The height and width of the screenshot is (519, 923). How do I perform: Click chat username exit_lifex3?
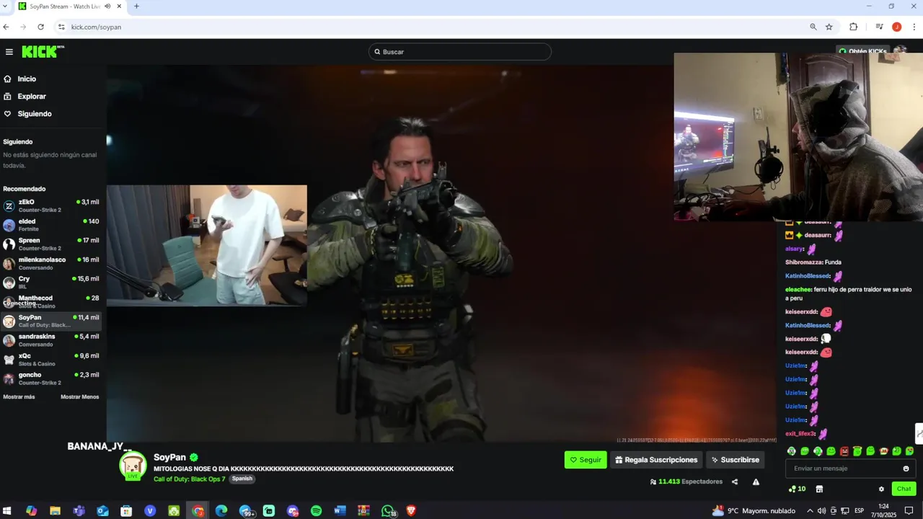point(800,434)
